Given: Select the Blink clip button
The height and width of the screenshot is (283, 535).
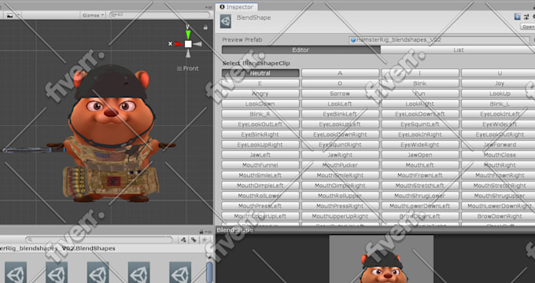Looking at the screenshot, I should tap(420, 83).
